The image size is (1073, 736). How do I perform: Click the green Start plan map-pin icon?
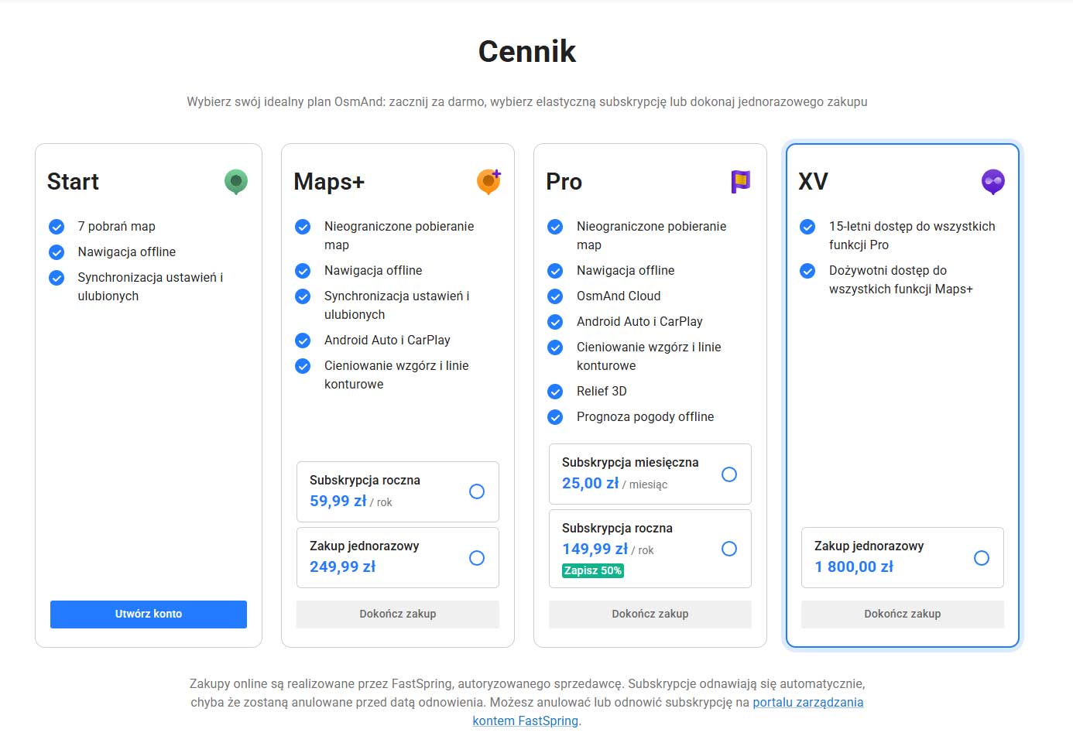point(236,182)
